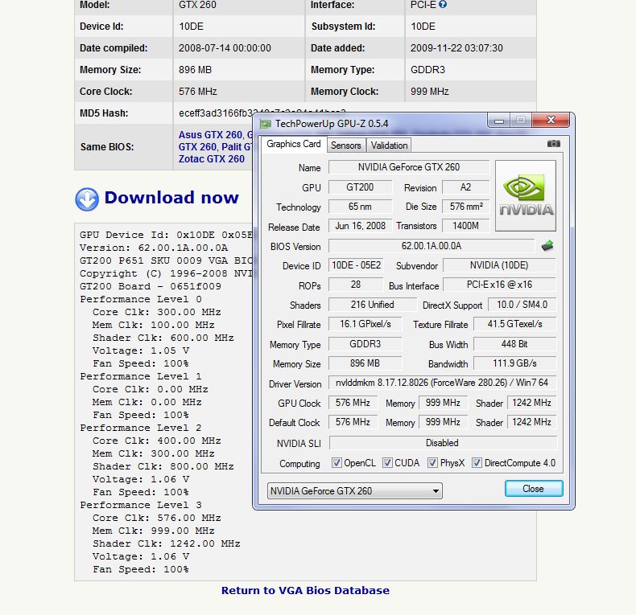Switch to the Sensors tab
636x615 pixels.
(x=346, y=146)
